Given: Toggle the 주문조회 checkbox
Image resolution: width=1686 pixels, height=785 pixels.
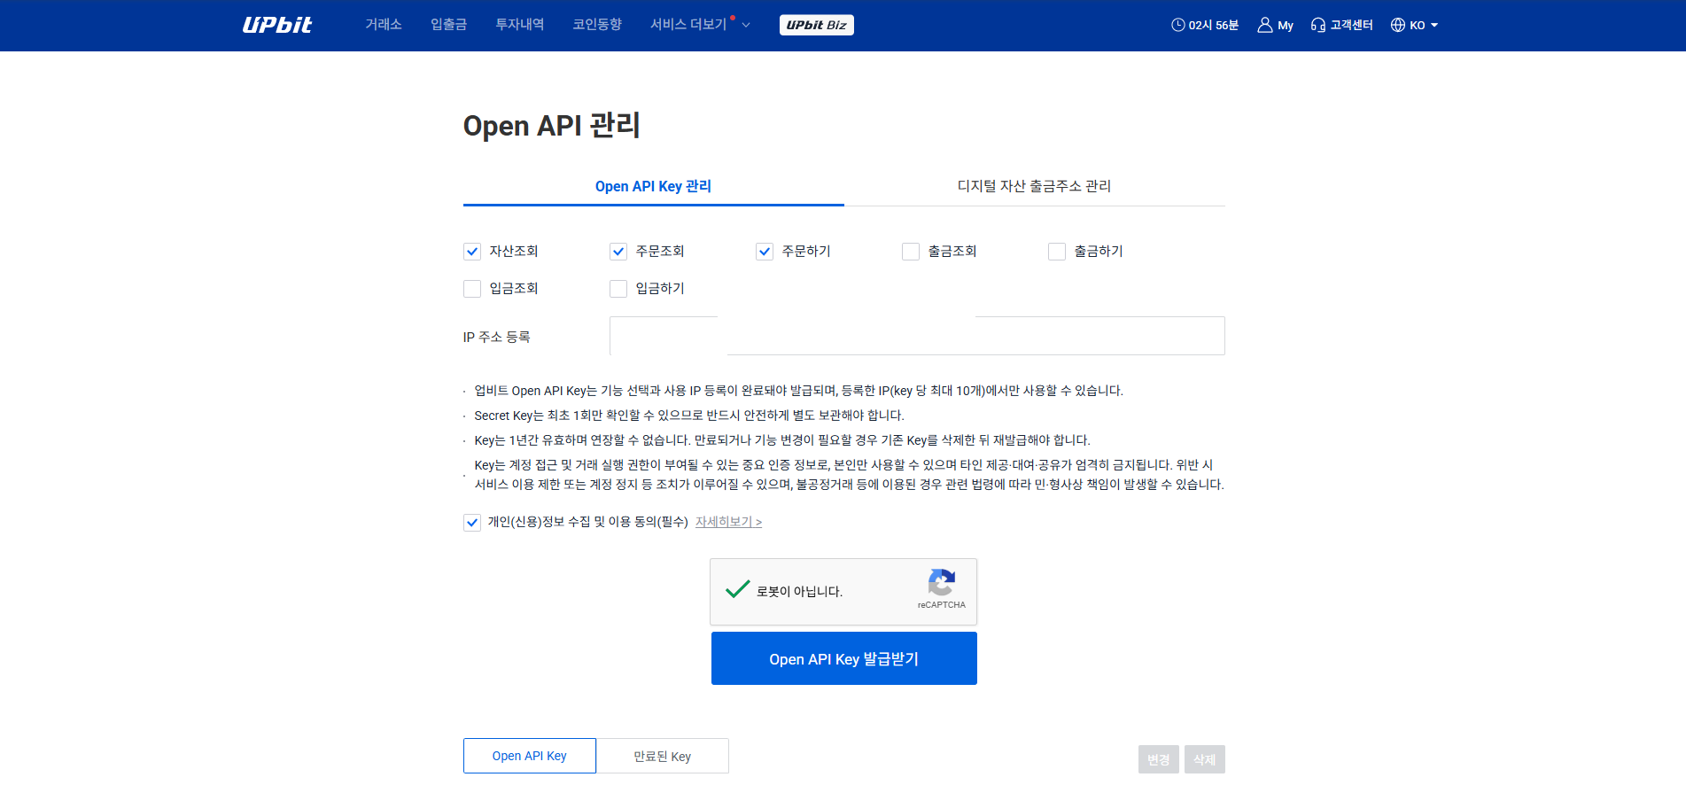Looking at the screenshot, I should 618,252.
